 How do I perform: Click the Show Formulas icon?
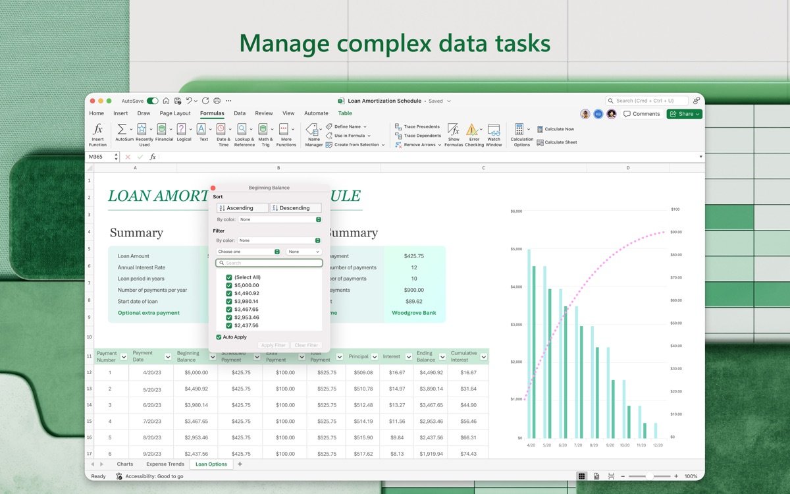point(453,130)
